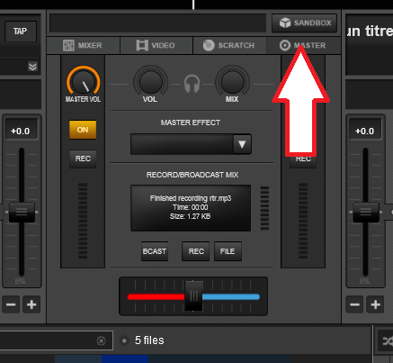Viewport: 393px width, 363px height.
Task: Click the shuffle icon at bottom right
Action: point(388,341)
